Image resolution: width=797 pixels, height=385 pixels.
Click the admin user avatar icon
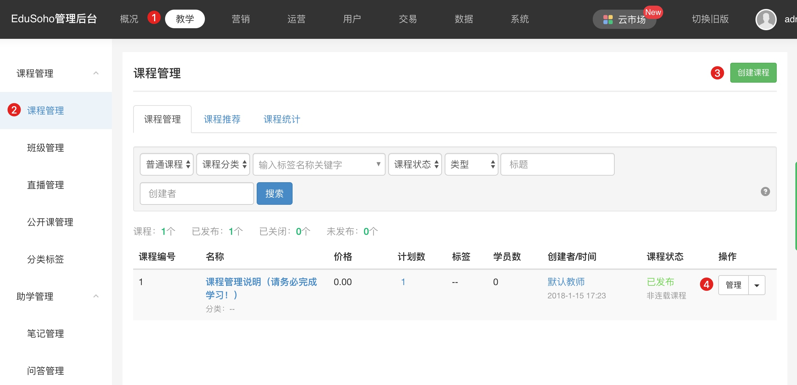tap(765, 19)
